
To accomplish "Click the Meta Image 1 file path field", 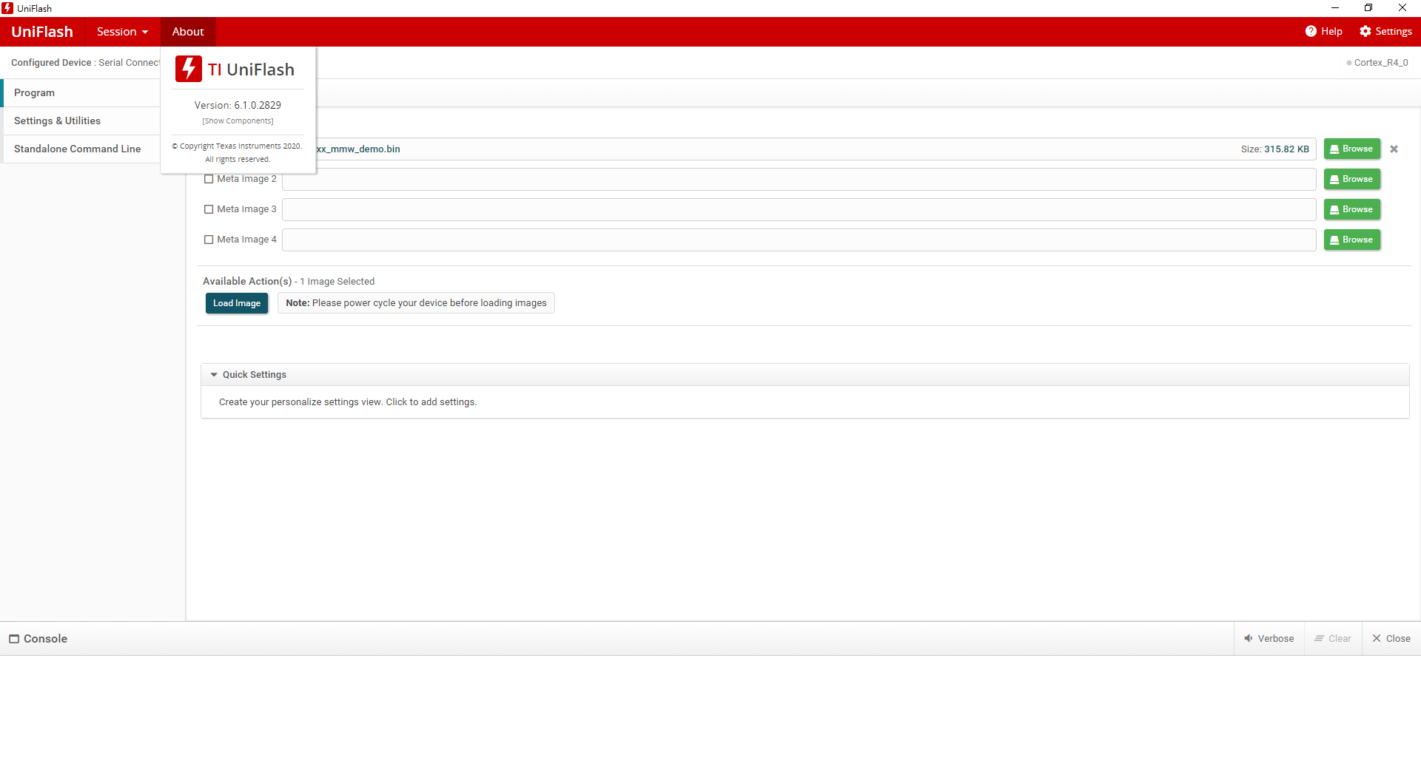I will (x=816, y=149).
